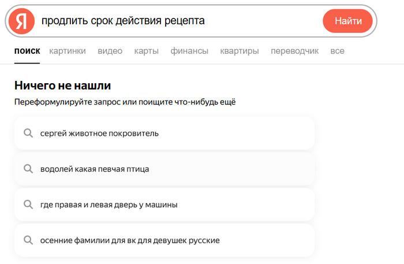The width and height of the screenshot is (404, 264).
Task: Click magnifier icon beside 'водолей какая певчая птица'
Action: [28, 169]
